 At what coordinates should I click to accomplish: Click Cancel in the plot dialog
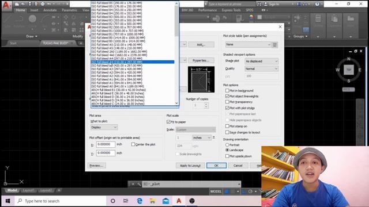(x=238, y=166)
